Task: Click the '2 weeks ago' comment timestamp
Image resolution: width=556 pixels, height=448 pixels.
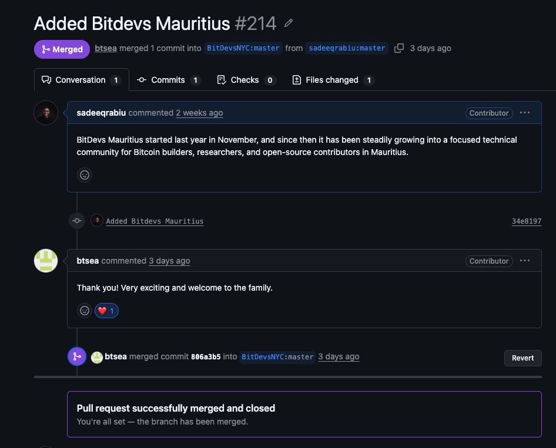Action: point(199,113)
